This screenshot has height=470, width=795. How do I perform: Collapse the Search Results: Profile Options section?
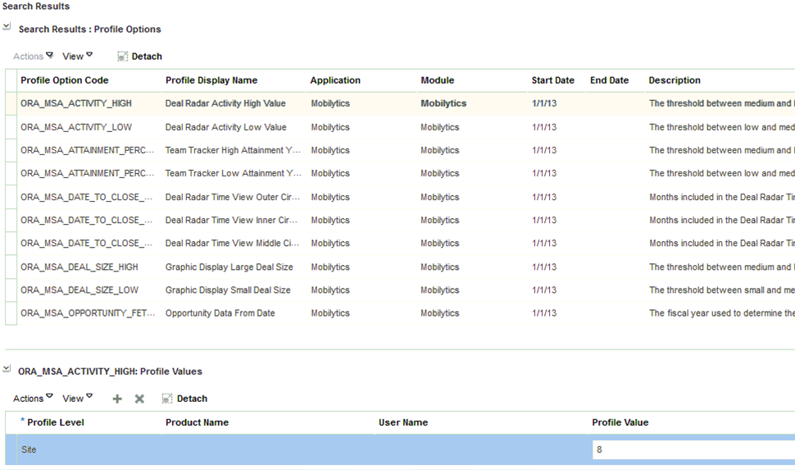tap(7, 26)
